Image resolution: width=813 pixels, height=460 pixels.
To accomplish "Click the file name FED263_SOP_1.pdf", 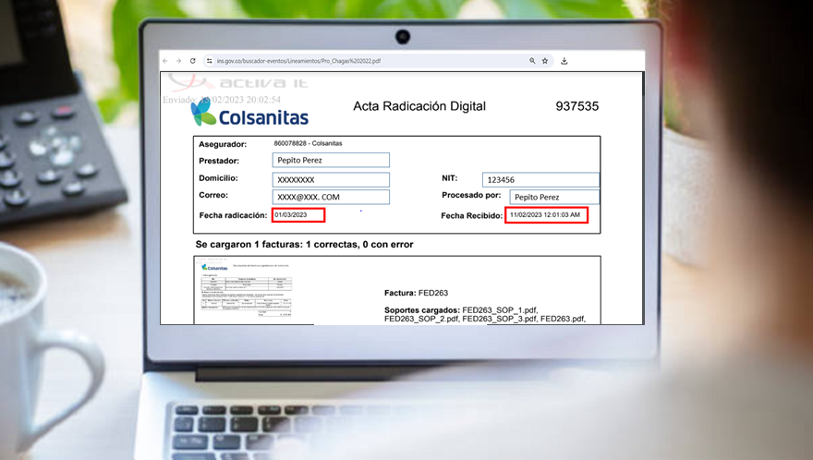I will point(499,310).
